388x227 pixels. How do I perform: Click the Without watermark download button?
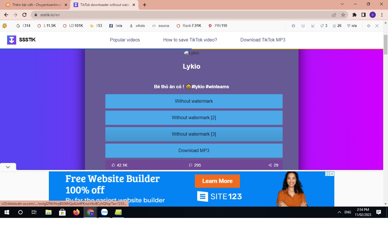tap(194, 101)
